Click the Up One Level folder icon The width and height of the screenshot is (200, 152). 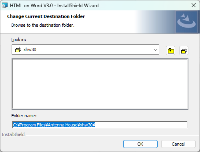coord(170,51)
